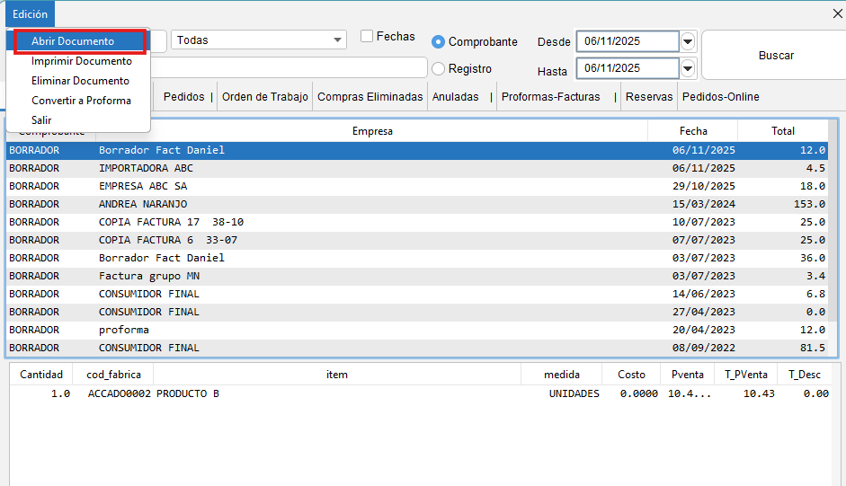Select Imprimir Documento menu entry

pos(81,61)
